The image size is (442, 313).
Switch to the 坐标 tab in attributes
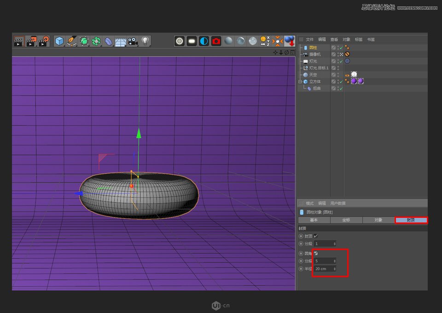click(347, 220)
